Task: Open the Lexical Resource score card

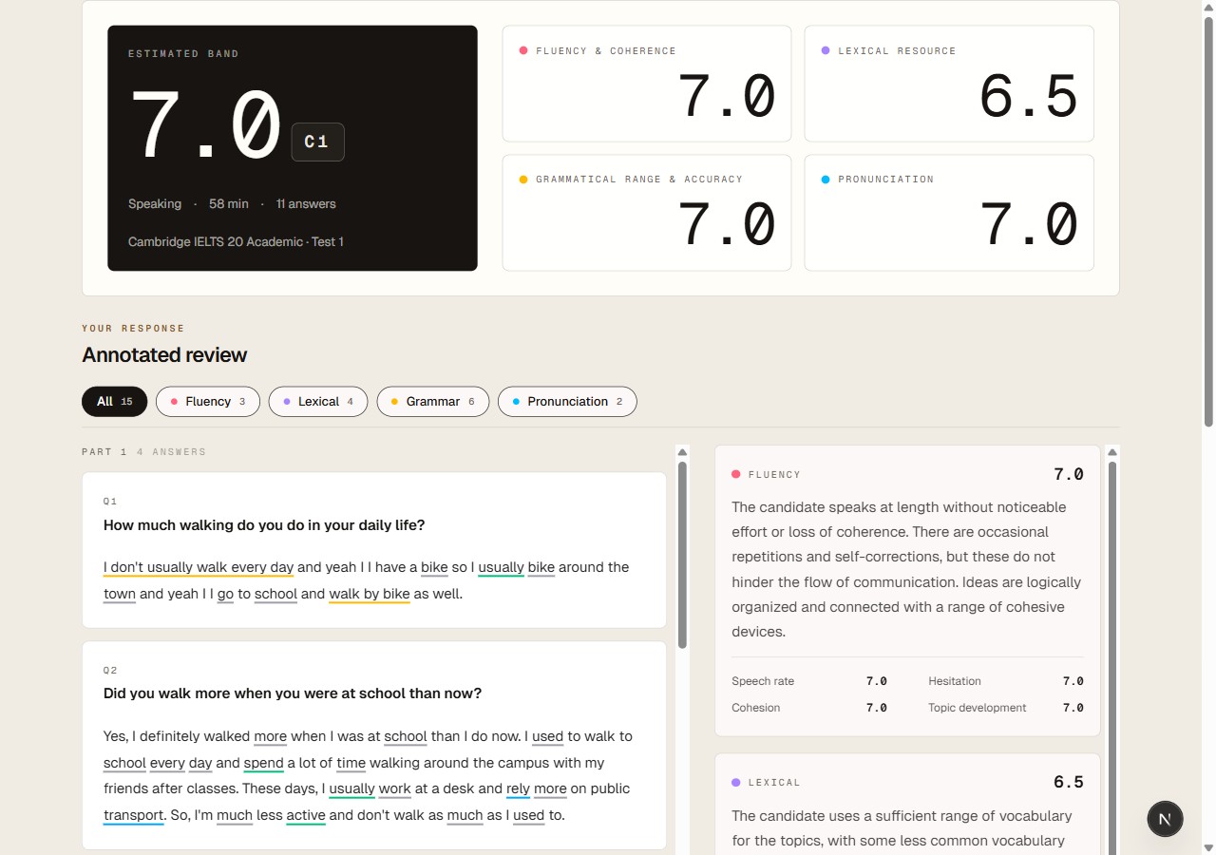Action: 949,84
